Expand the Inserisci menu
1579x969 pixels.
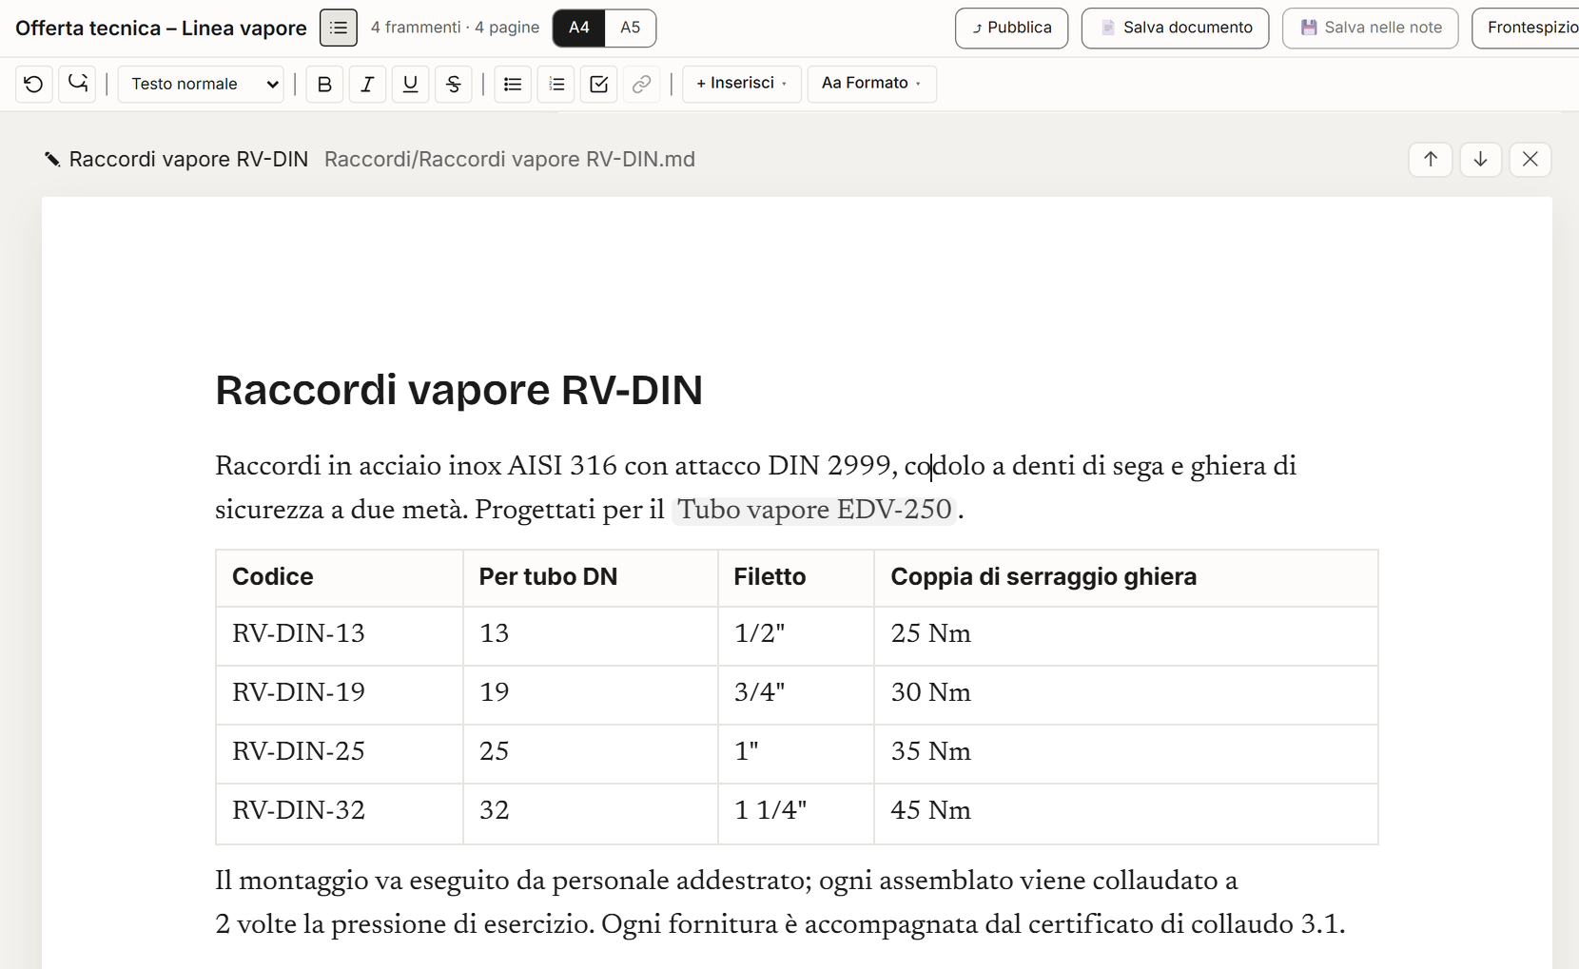point(742,84)
